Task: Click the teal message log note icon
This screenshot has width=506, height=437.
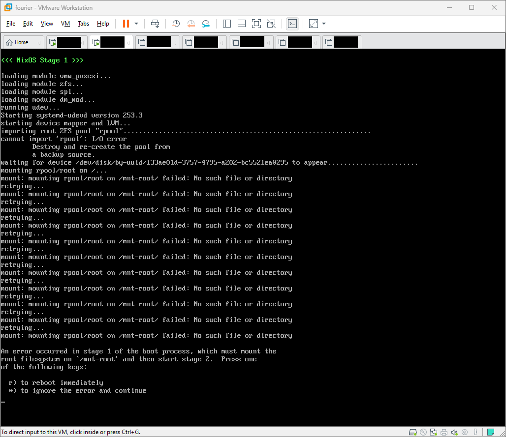Action: tap(491, 432)
